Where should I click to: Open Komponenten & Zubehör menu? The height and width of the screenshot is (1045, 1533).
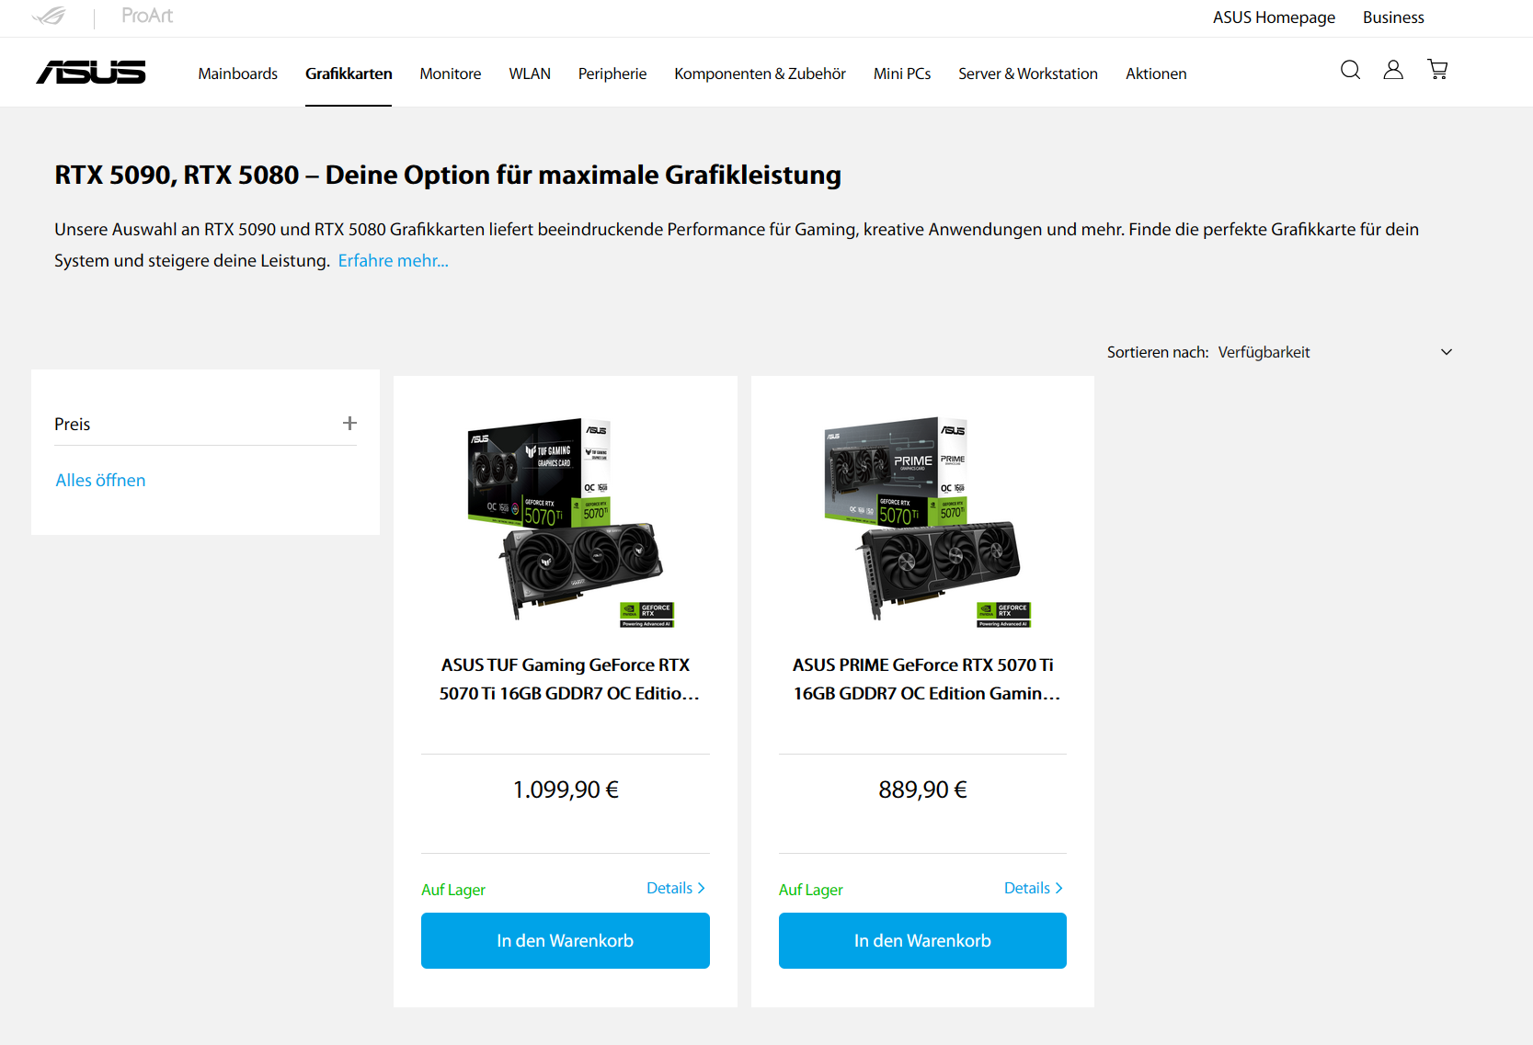coord(760,74)
